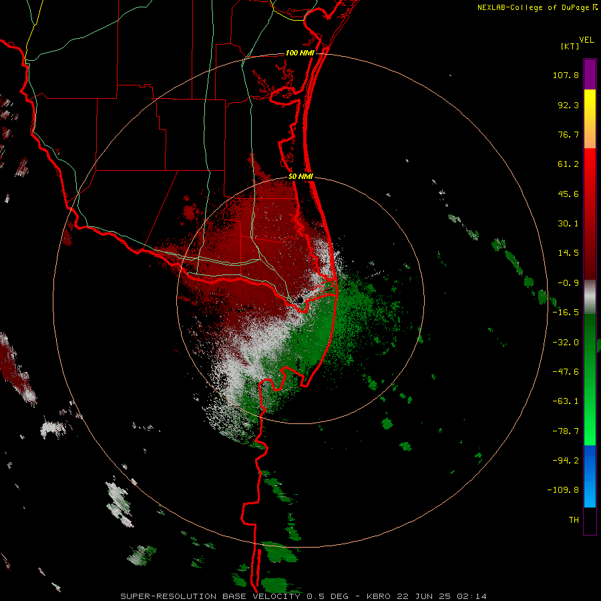
Task: Pick the 61.2 velocity label
Action: pyautogui.click(x=568, y=164)
